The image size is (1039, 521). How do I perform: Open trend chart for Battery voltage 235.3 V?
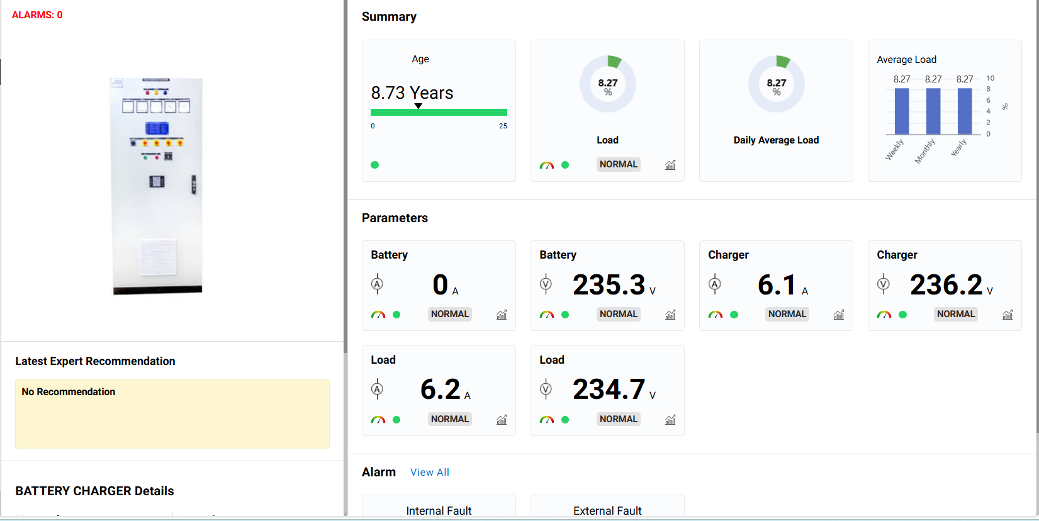[x=670, y=315]
